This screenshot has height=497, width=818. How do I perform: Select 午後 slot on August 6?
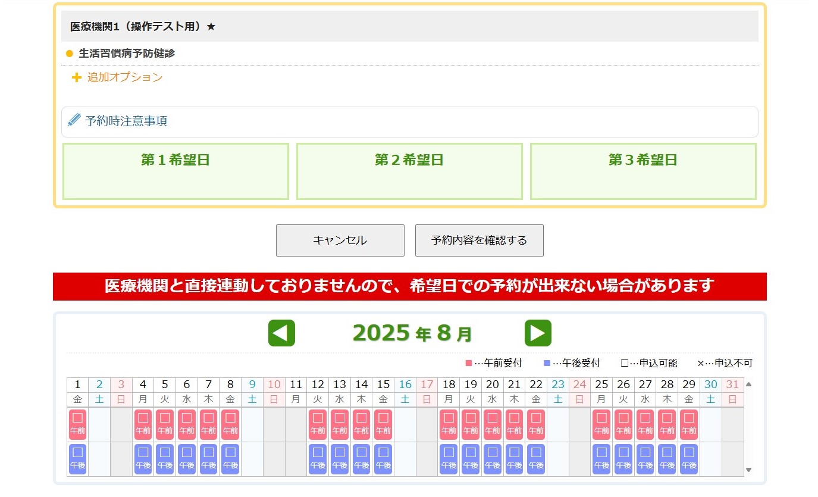pyautogui.click(x=187, y=459)
